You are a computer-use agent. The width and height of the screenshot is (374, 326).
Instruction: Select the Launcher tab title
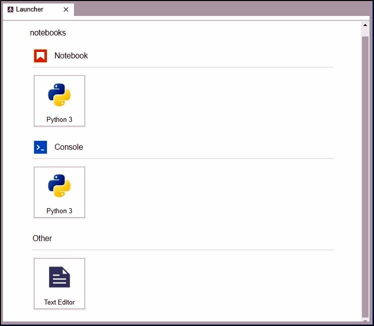coord(29,9)
